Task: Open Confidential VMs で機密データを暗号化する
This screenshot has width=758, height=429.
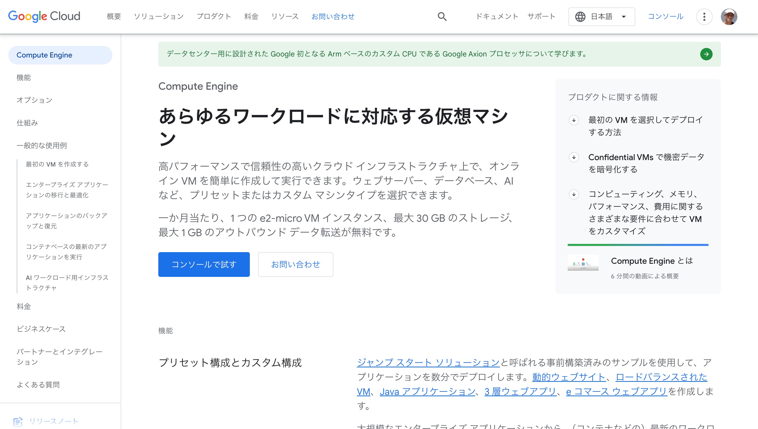Action: [646, 163]
